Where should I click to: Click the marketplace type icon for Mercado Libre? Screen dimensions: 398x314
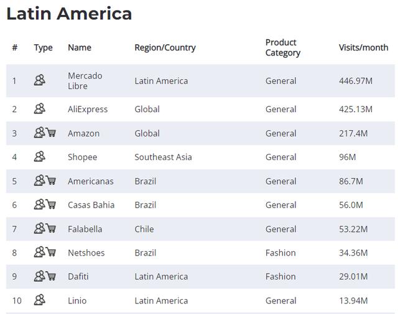pyautogui.click(x=40, y=80)
